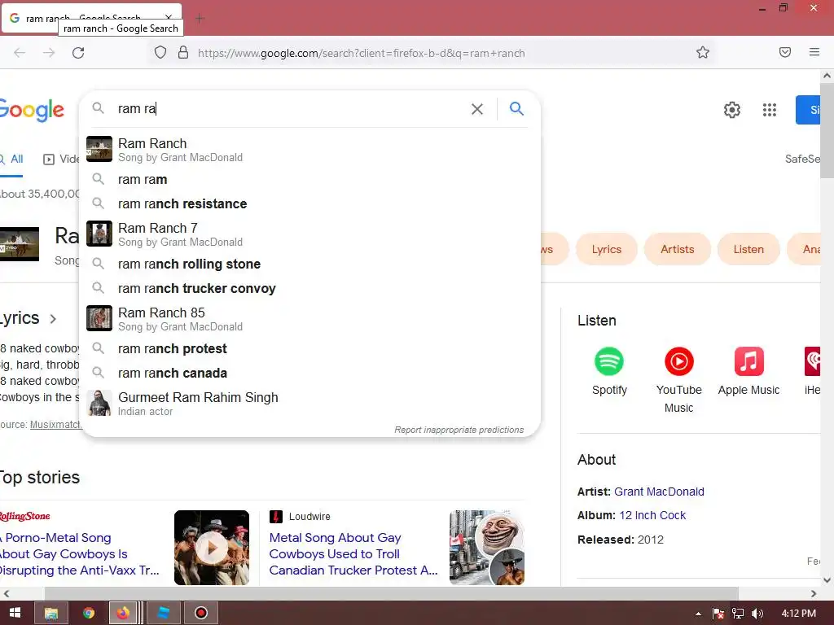834x625 pixels.
Task: Click Report inappropriate predictions link
Action: tap(459, 430)
